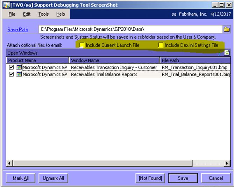This screenshot has width=234, height=187.
Task: Open the Tools menu
Action: [x=43, y=14]
